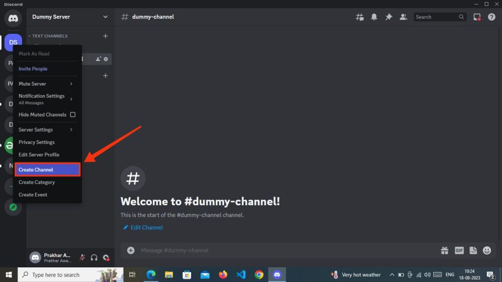The image size is (502, 282).
Task: Open Microsoft Store from taskbar
Action: [x=186, y=275]
